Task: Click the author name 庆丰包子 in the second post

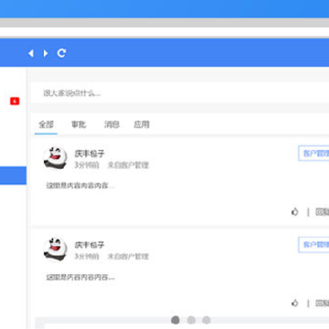Action: pos(90,245)
